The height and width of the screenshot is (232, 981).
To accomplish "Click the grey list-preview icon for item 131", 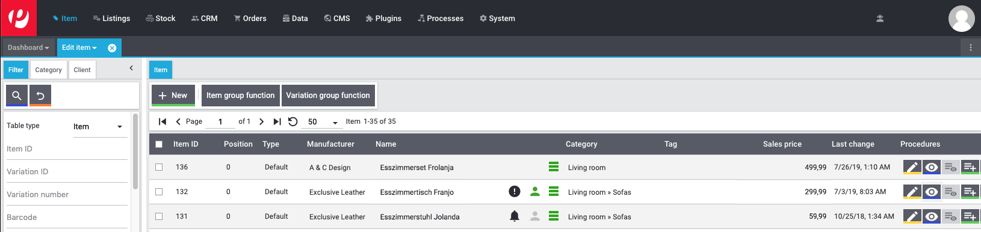I will click(951, 216).
